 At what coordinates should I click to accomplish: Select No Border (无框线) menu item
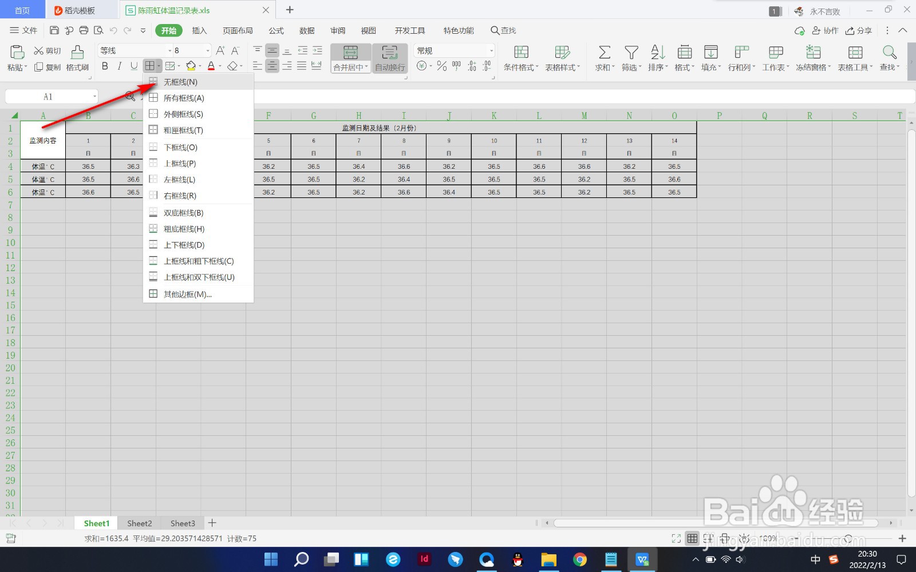pos(198,82)
